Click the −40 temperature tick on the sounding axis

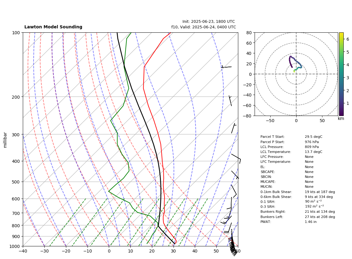tap(23, 251)
